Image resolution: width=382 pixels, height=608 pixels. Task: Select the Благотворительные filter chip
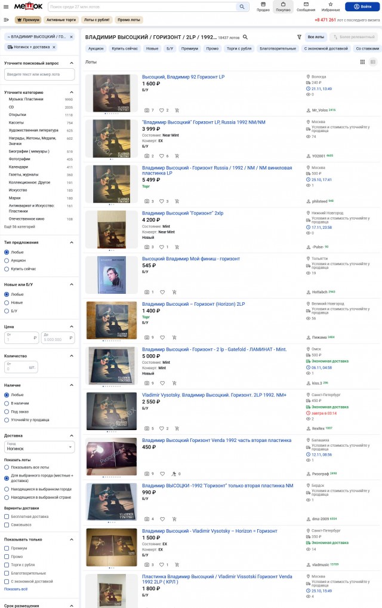[278, 48]
